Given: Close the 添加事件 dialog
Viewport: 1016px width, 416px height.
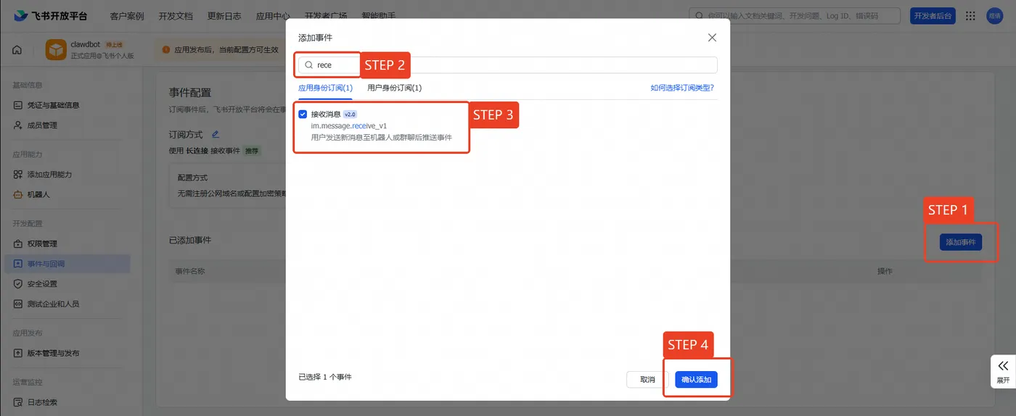Looking at the screenshot, I should tap(712, 38).
